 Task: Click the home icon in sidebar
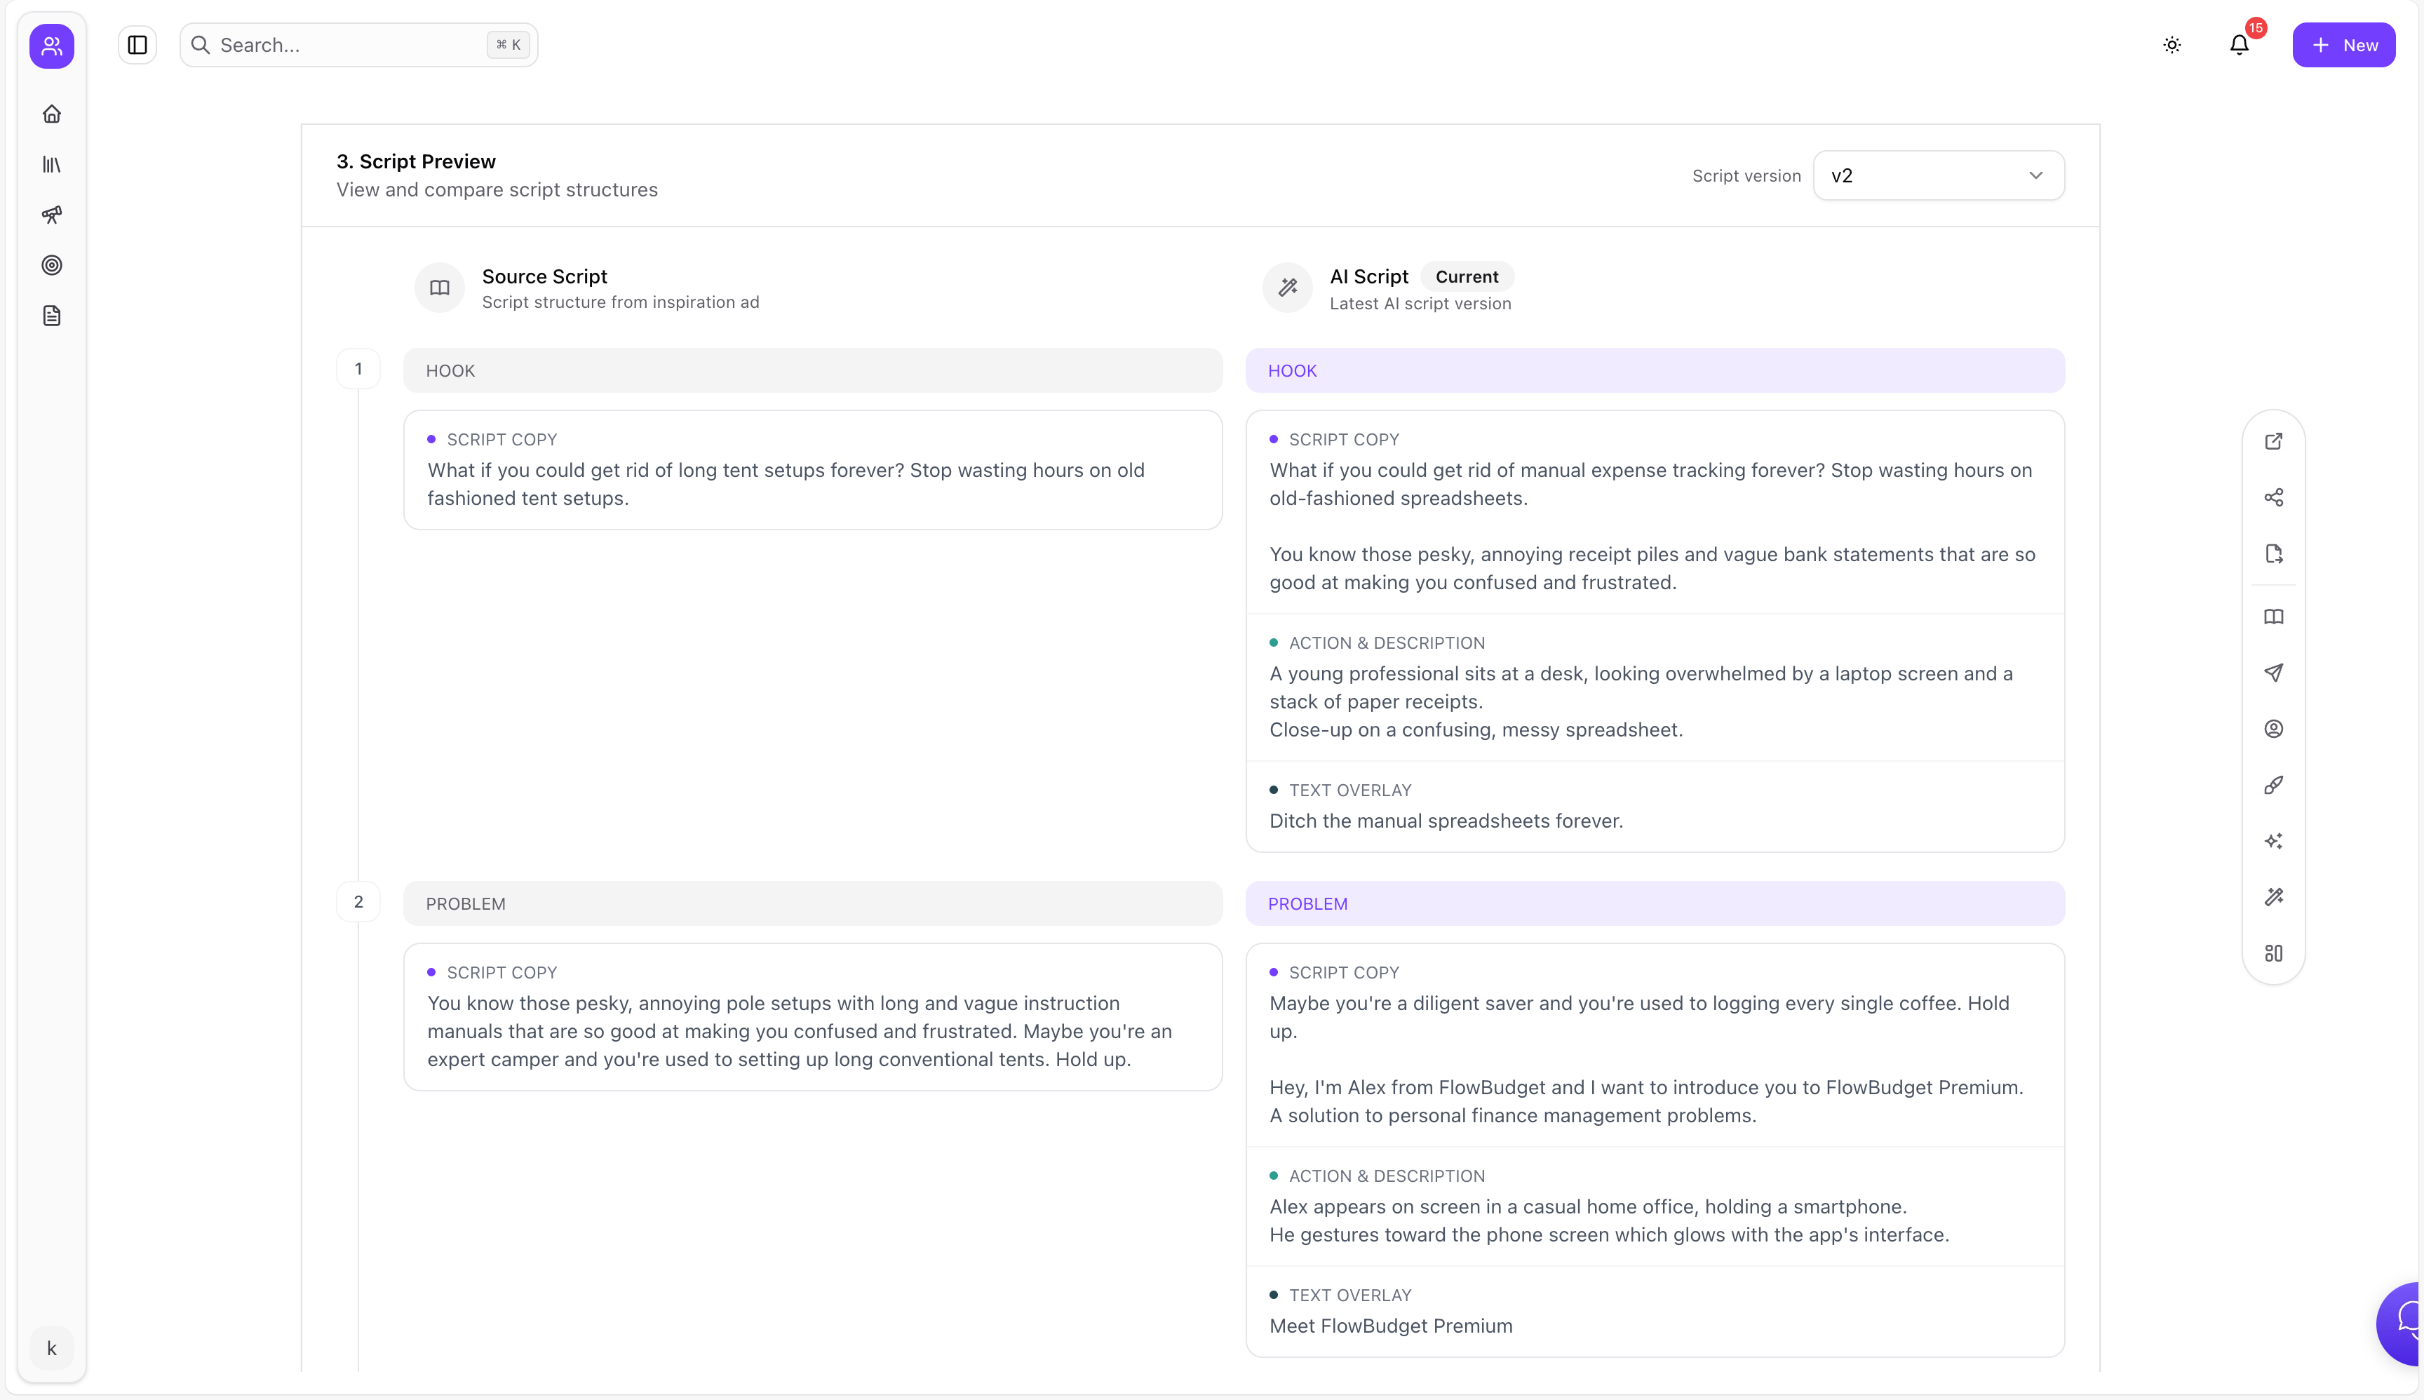tap(52, 114)
